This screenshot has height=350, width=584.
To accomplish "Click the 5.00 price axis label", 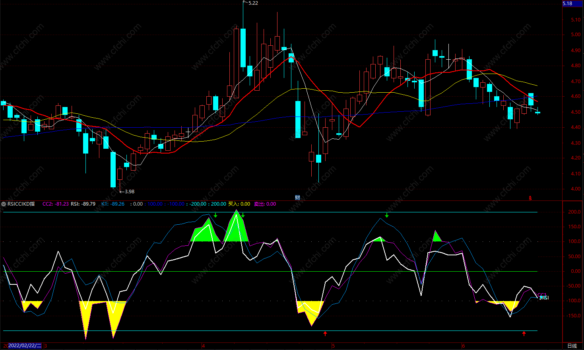I will pyautogui.click(x=576, y=35).
